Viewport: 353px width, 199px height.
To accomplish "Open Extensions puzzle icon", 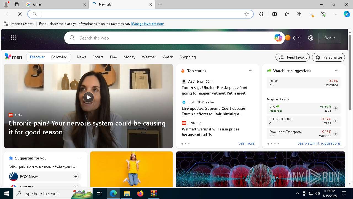I will [261, 14].
